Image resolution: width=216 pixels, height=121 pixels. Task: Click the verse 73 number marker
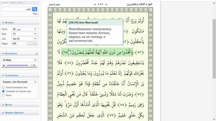pos(139,52)
